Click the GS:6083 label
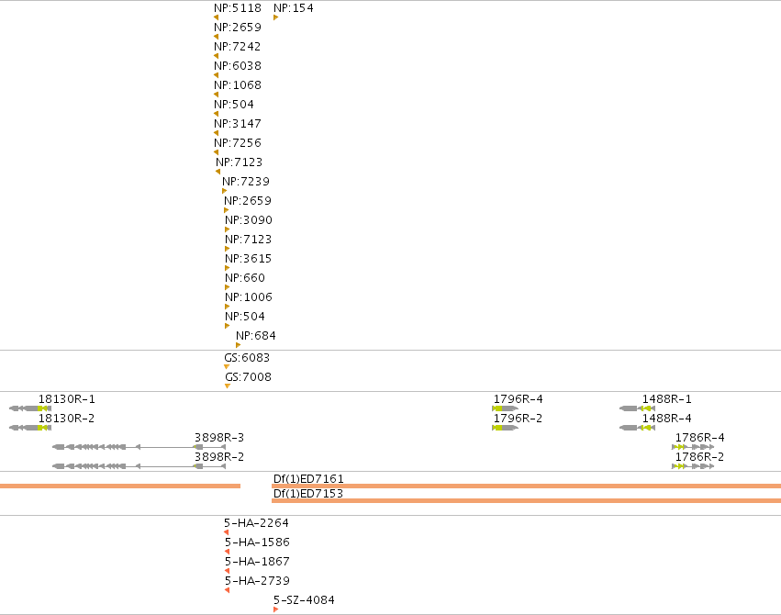The image size is (781, 615). pyautogui.click(x=247, y=358)
